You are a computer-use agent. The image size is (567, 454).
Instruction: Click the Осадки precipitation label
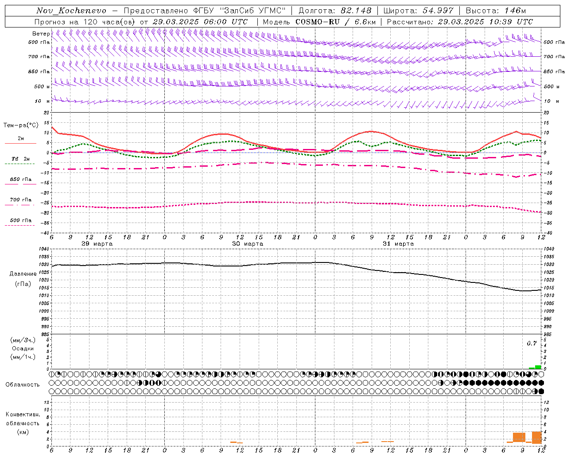pyautogui.click(x=23, y=348)
